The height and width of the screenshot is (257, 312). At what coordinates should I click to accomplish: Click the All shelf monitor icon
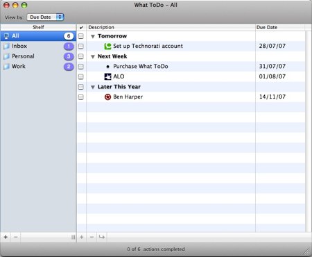7,36
